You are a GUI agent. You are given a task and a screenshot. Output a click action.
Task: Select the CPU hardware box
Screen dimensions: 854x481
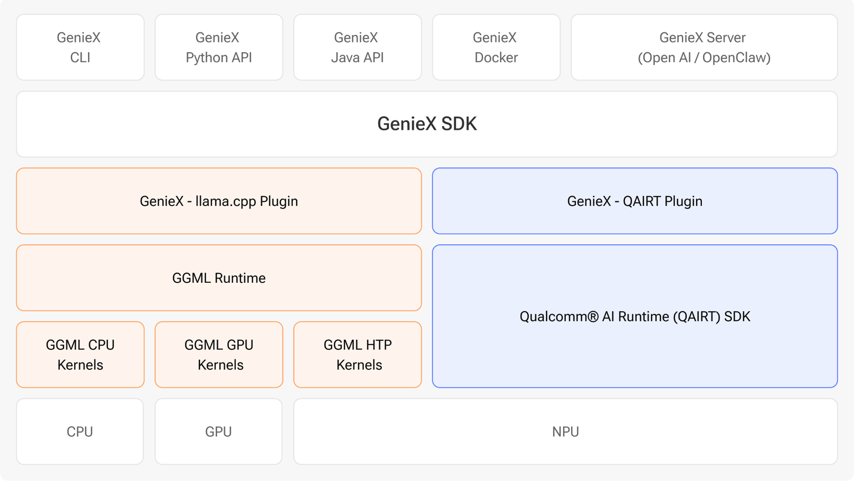point(80,432)
